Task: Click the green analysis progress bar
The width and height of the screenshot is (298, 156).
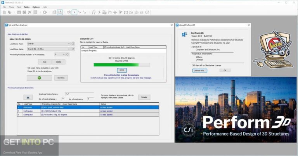Action: click(x=121, y=65)
